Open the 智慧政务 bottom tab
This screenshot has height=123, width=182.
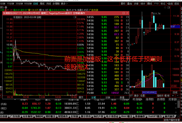click(x=63, y=116)
